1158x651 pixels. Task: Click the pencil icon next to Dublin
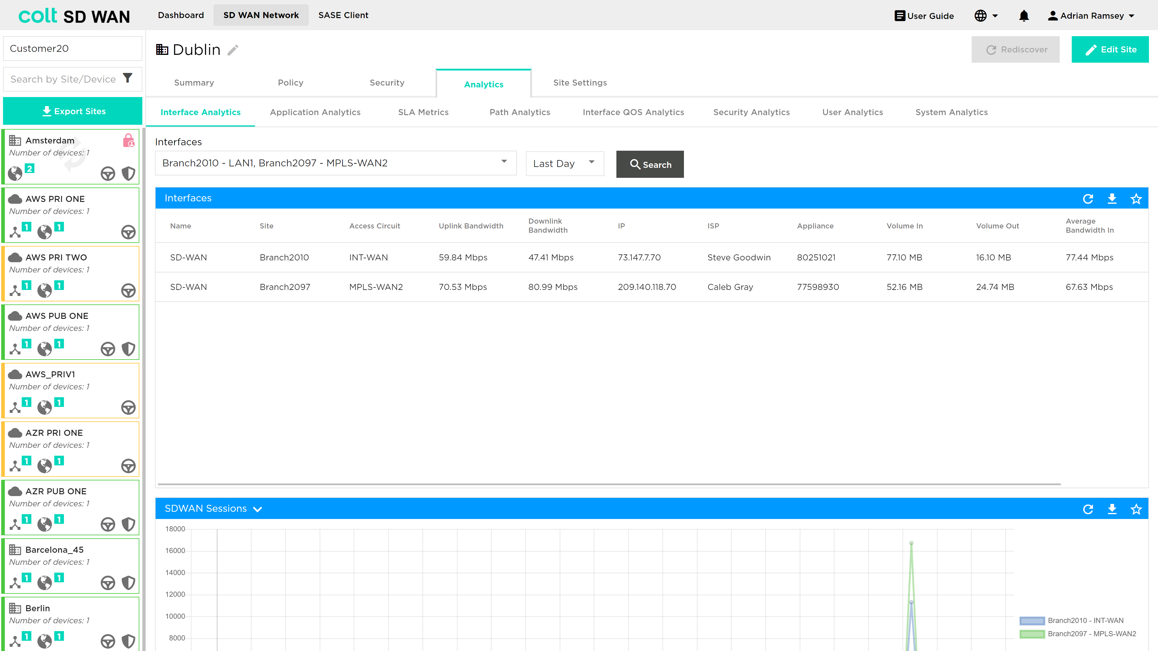pos(233,50)
